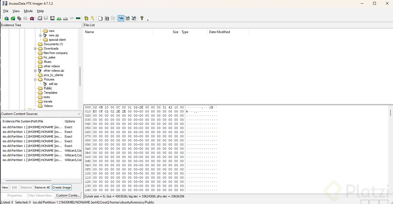Open the Mode menu
Viewport: 393px width, 204px height.
click(x=28, y=11)
